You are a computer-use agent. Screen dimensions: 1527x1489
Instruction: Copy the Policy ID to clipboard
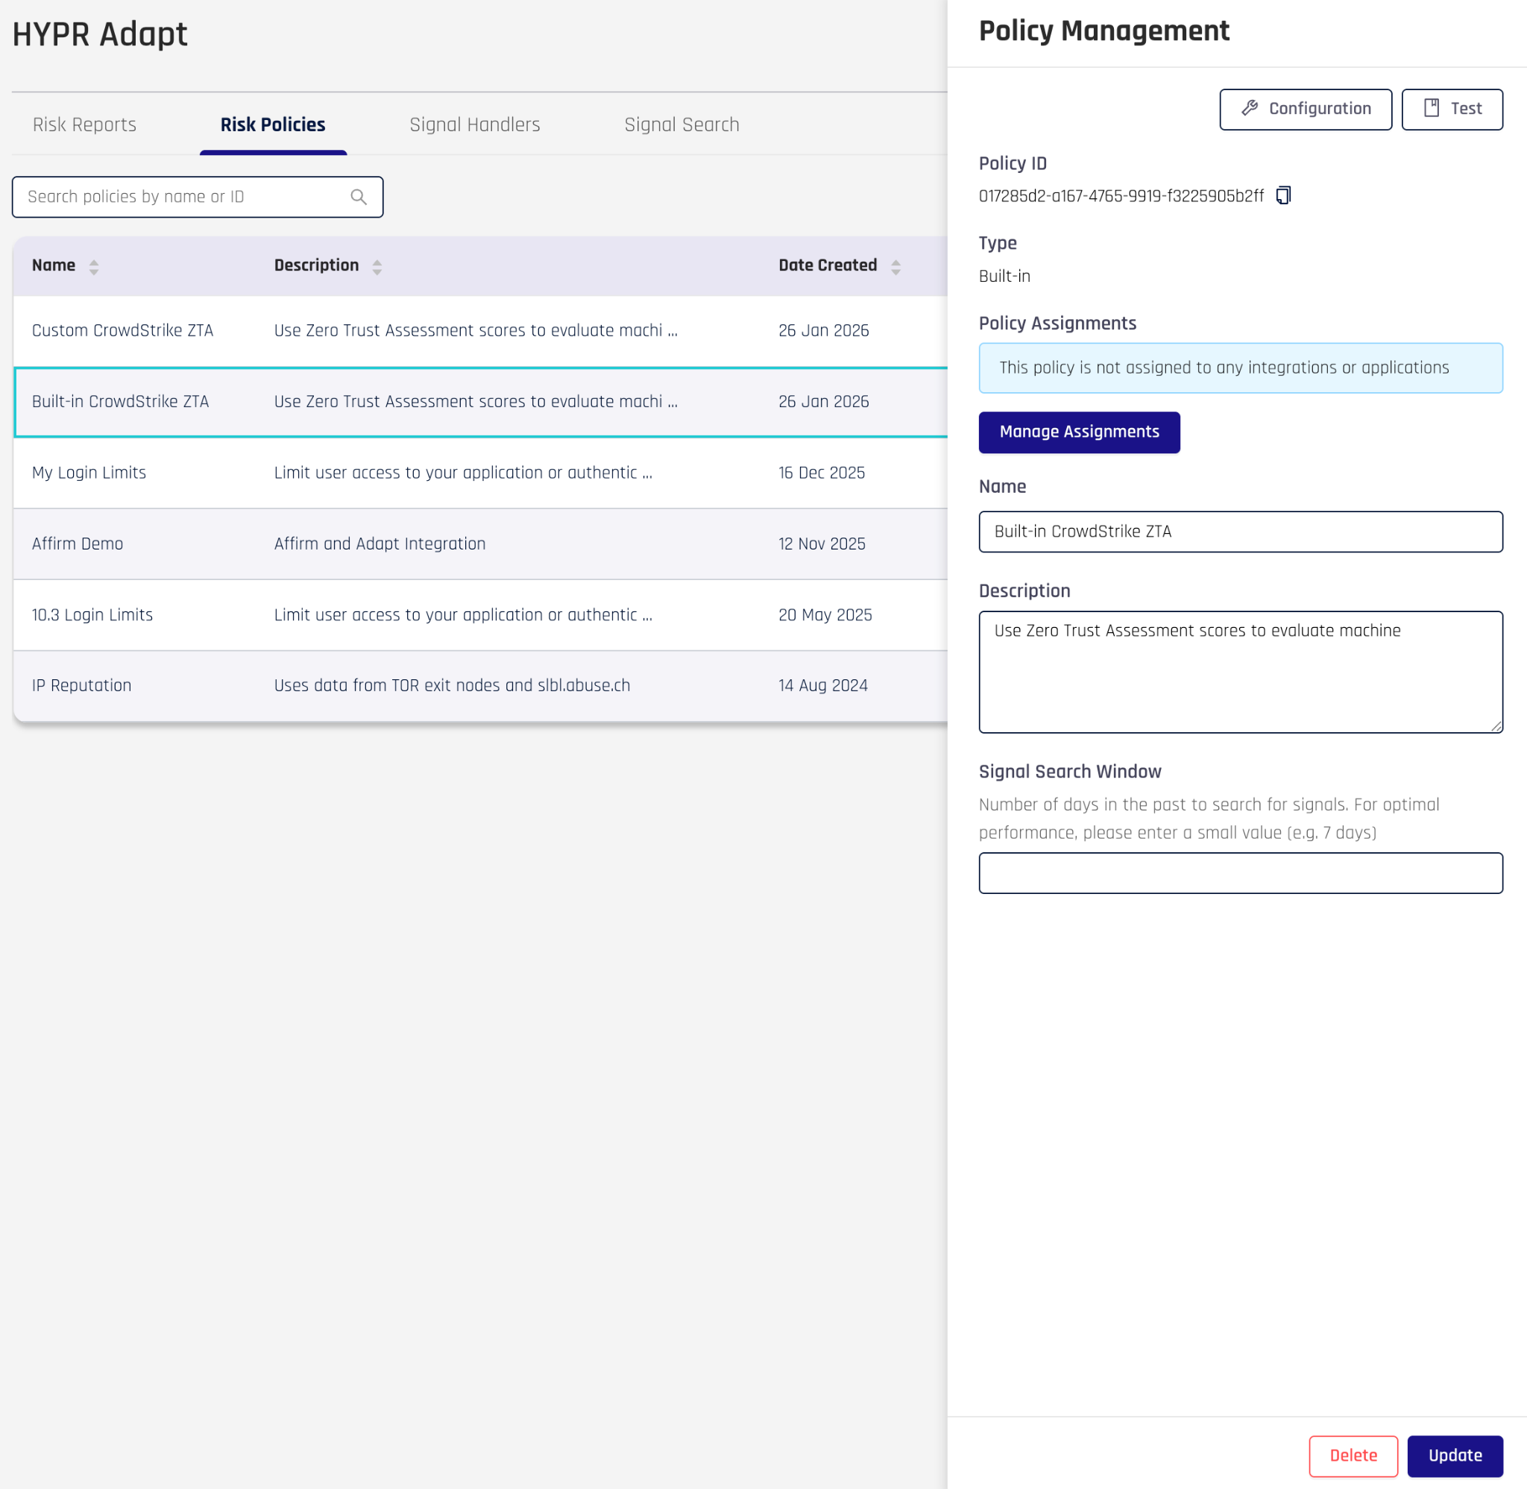1283,195
